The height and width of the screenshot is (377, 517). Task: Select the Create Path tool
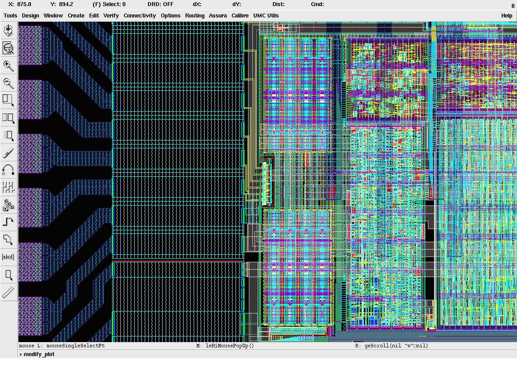(8, 222)
